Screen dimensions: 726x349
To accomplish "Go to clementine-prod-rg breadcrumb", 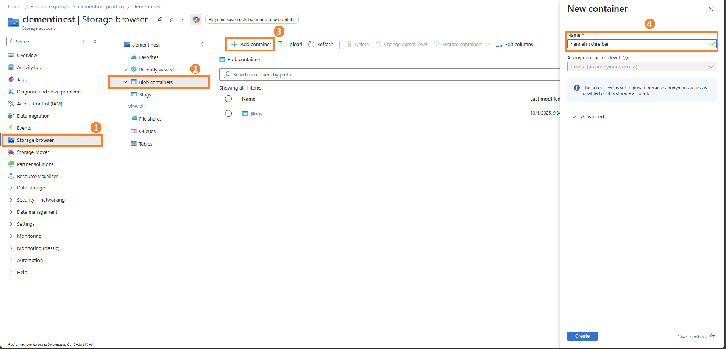I will (x=101, y=6).
